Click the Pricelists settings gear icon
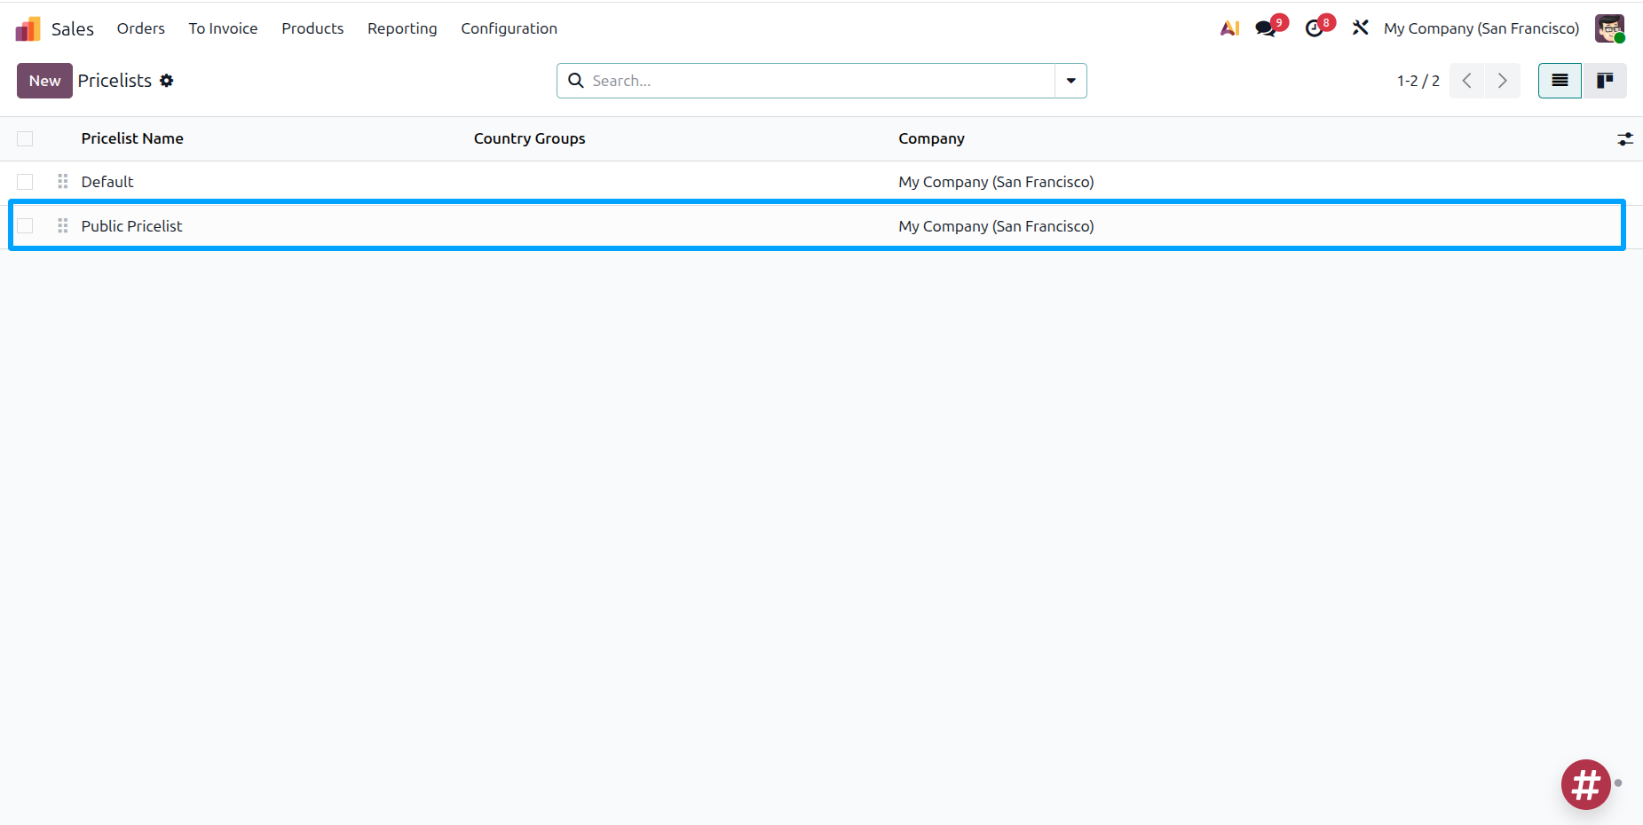The width and height of the screenshot is (1643, 825). coord(168,81)
